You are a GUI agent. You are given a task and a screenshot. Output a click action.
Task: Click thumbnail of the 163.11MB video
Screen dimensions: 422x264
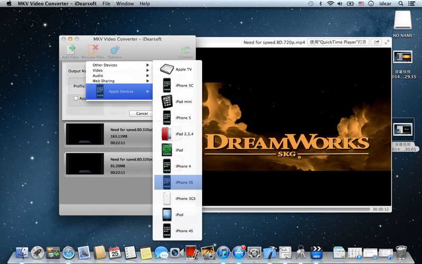pyautogui.click(x=85, y=134)
